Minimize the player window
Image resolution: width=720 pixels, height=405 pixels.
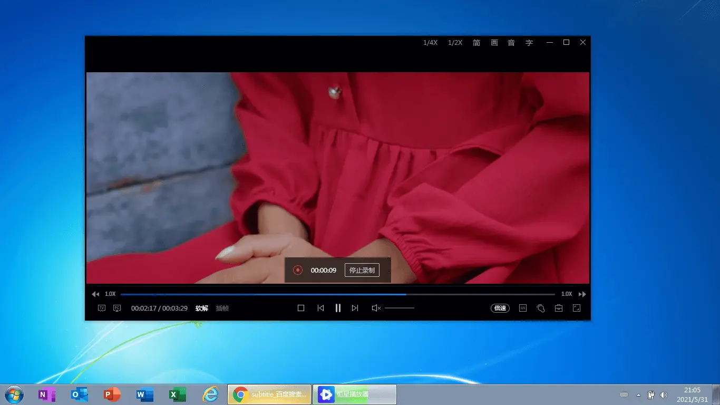(x=550, y=42)
